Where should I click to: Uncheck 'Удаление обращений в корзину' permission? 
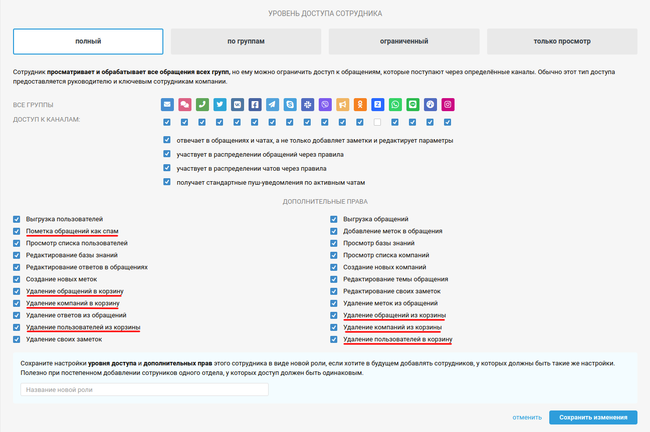(x=17, y=291)
